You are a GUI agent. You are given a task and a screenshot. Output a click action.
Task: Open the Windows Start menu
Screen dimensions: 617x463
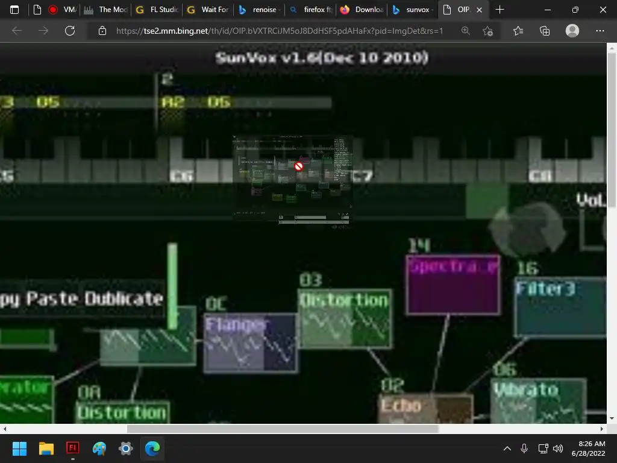(x=19, y=449)
